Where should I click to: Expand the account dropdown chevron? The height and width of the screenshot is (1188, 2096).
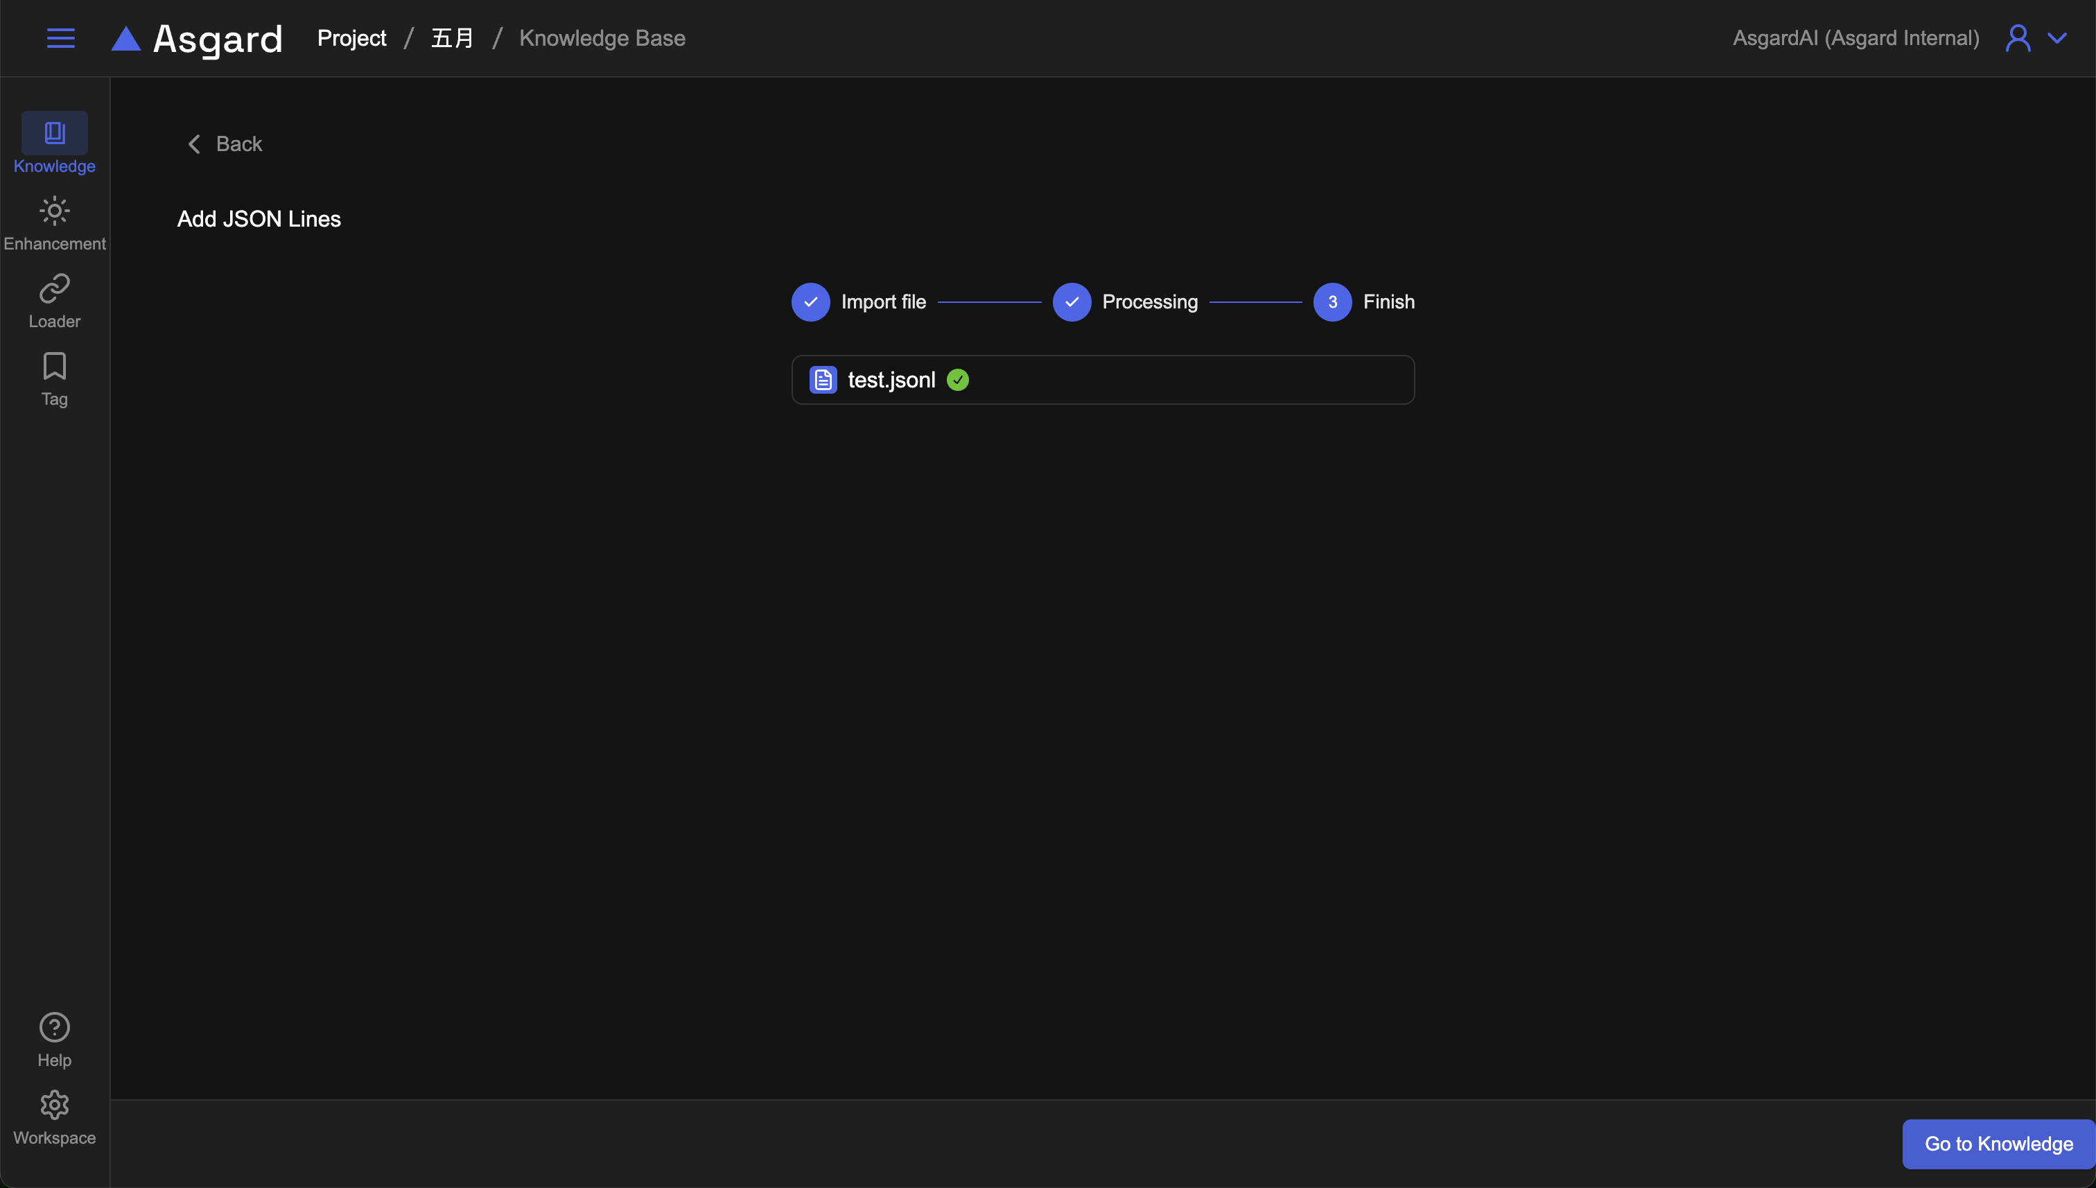(2058, 38)
